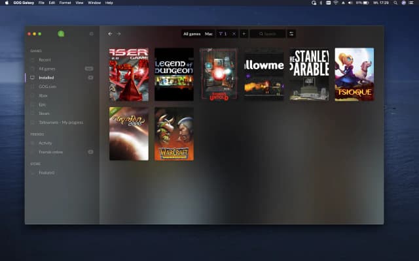Open the All games filter dropdown
The width and height of the screenshot is (419, 261).
pos(192,33)
